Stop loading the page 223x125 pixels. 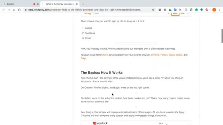[14, 10]
